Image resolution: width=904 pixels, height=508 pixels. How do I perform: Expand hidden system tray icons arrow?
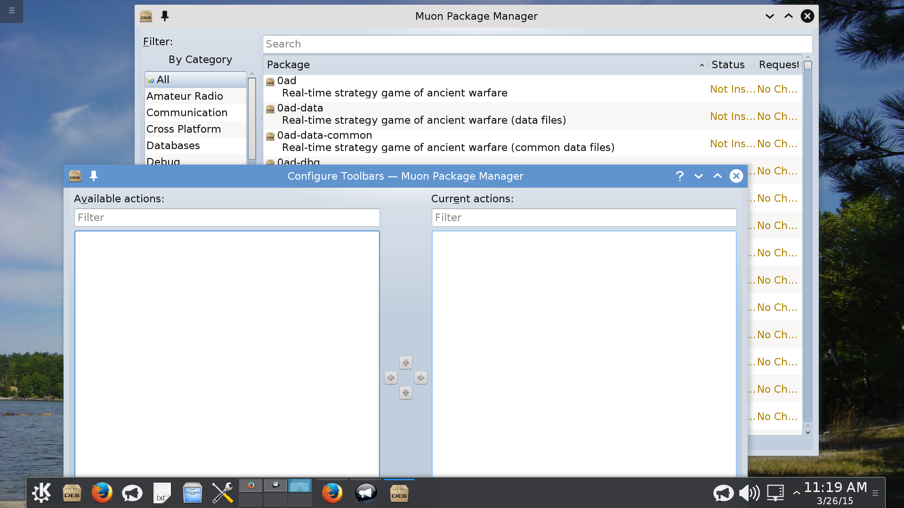796,493
